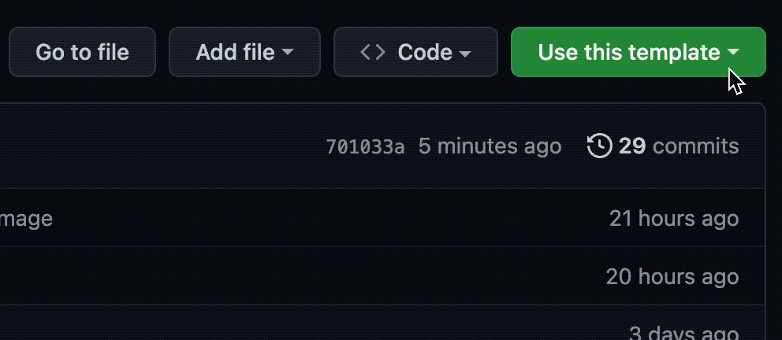Click the bold number 29 in commits count
This screenshot has width=782, height=340.
pos(632,146)
